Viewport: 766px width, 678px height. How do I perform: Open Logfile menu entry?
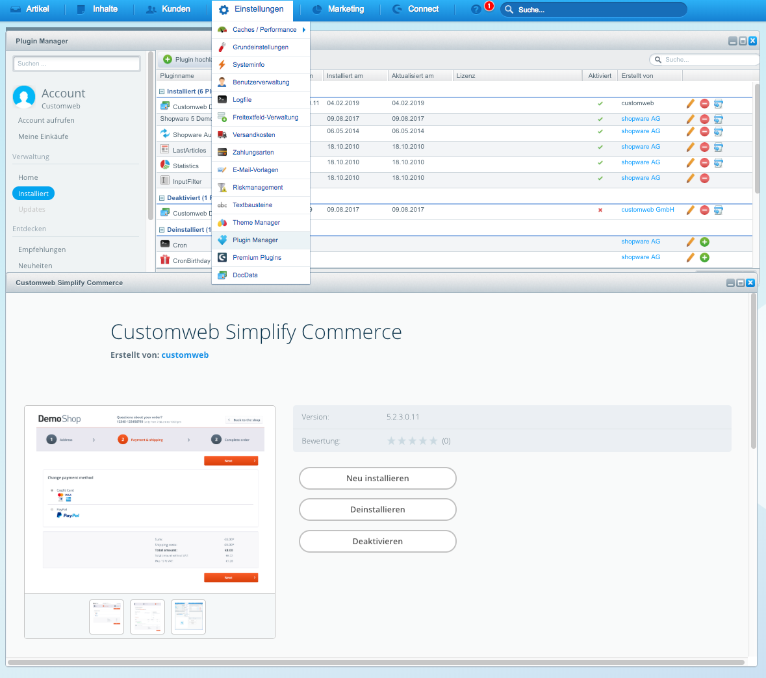pyautogui.click(x=261, y=100)
